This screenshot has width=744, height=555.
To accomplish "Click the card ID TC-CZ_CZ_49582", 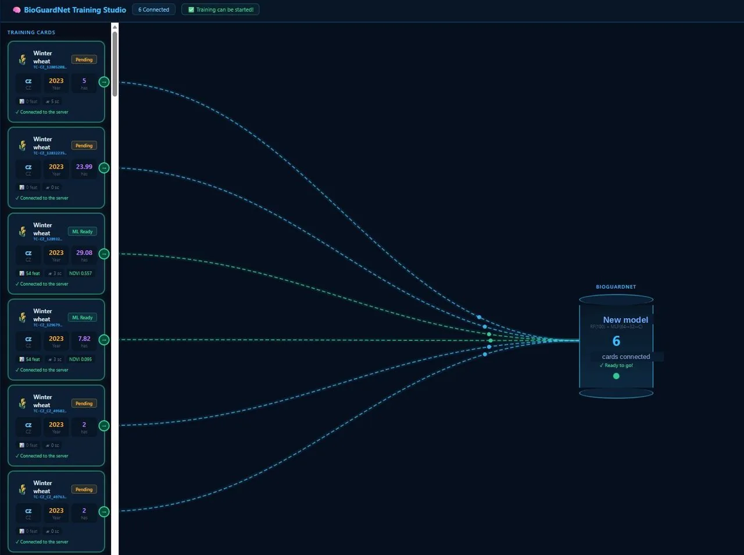I will pos(50,411).
